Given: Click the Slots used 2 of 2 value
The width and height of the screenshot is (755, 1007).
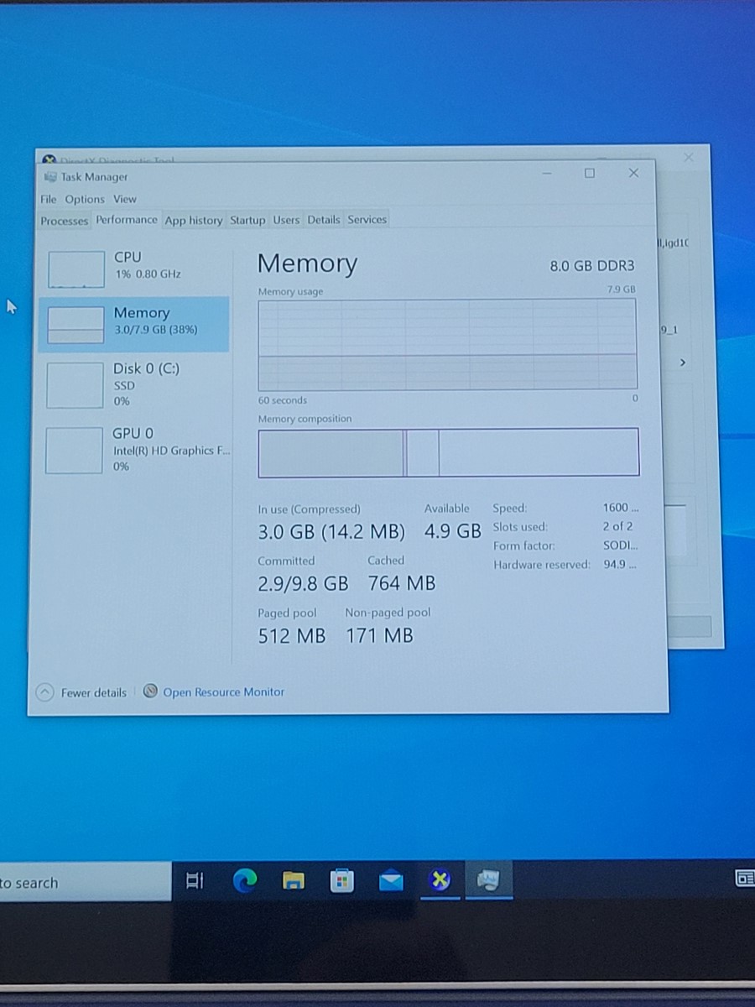Looking at the screenshot, I should (x=618, y=526).
